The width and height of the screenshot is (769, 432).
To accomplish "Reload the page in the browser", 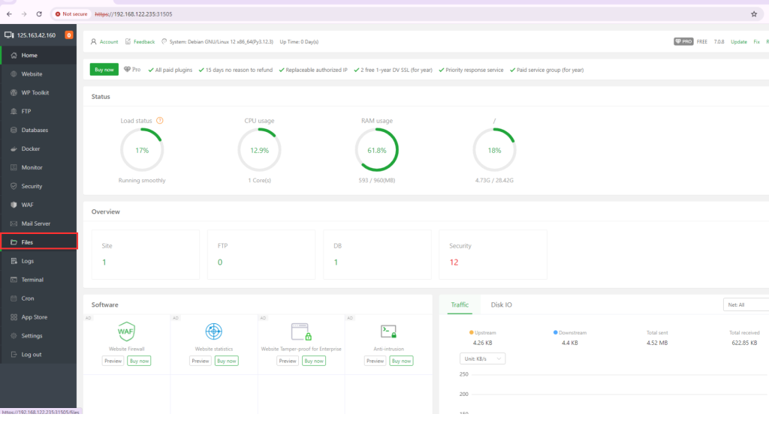I will pyautogui.click(x=39, y=13).
